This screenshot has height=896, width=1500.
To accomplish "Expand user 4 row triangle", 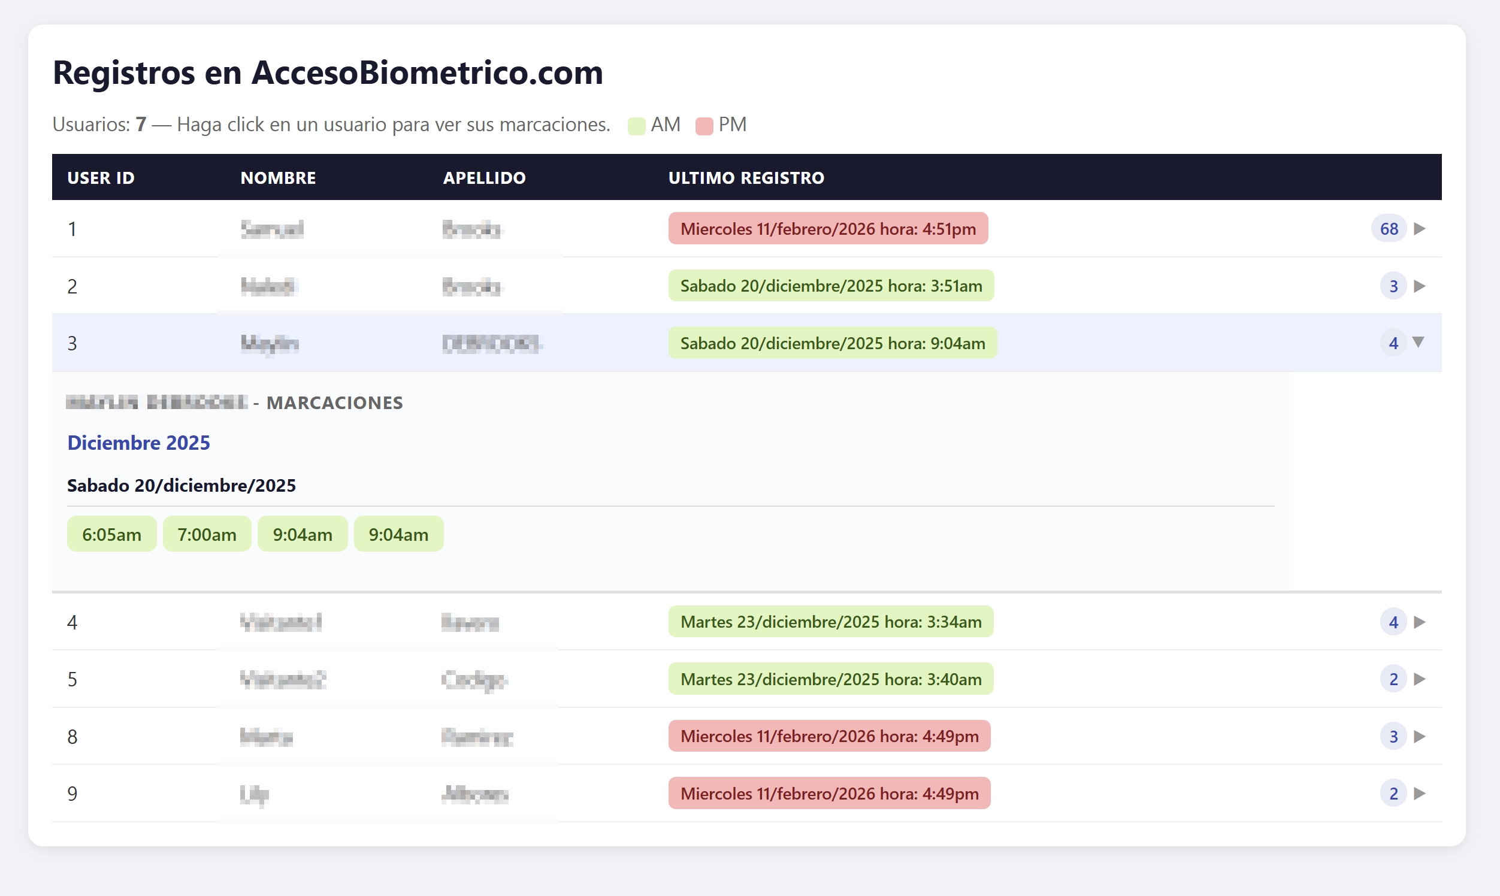I will [1419, 622].
